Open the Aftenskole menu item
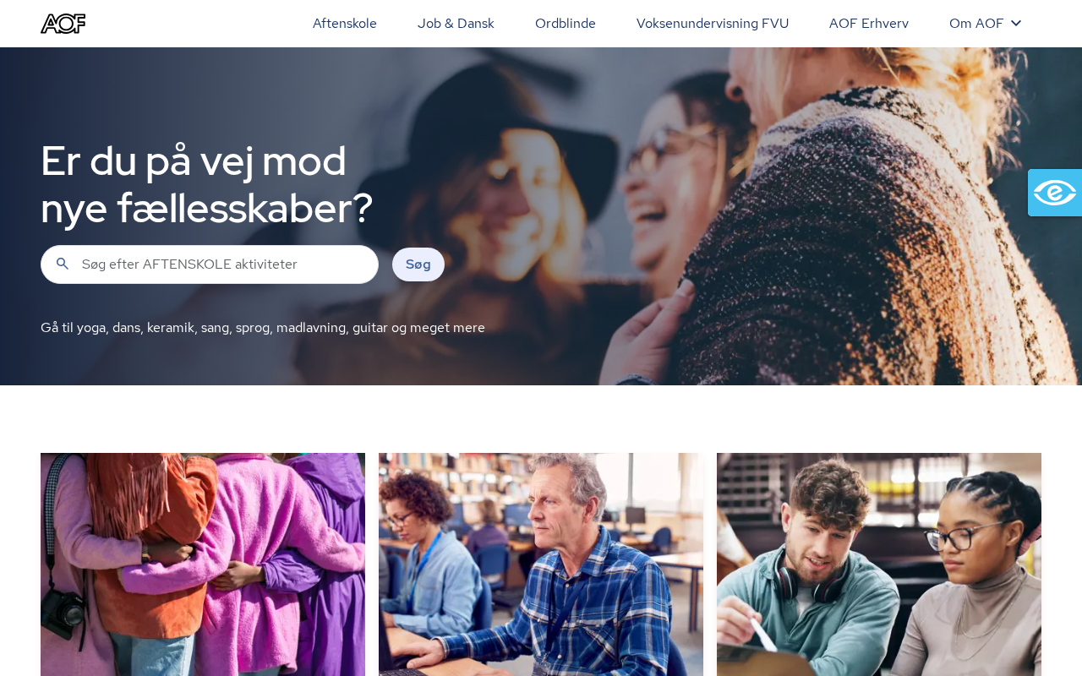Image resolution: width=1082 pixels, height=676 pixels. click(x=345, y=24)
